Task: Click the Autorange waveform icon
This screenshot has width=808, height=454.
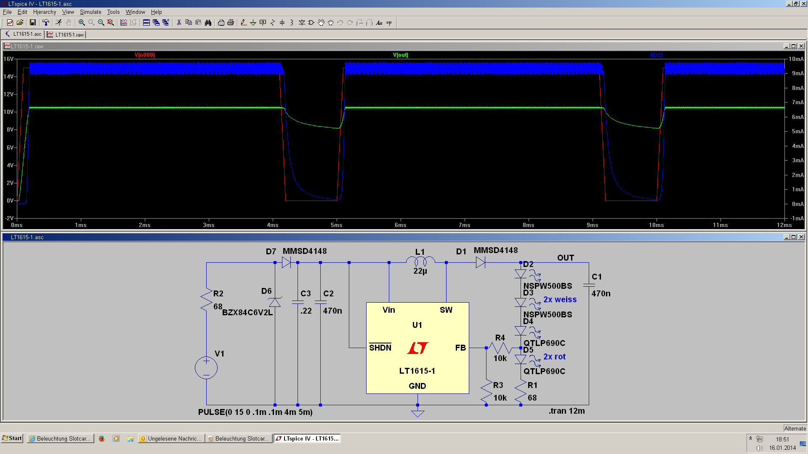Action: (124, 23)
